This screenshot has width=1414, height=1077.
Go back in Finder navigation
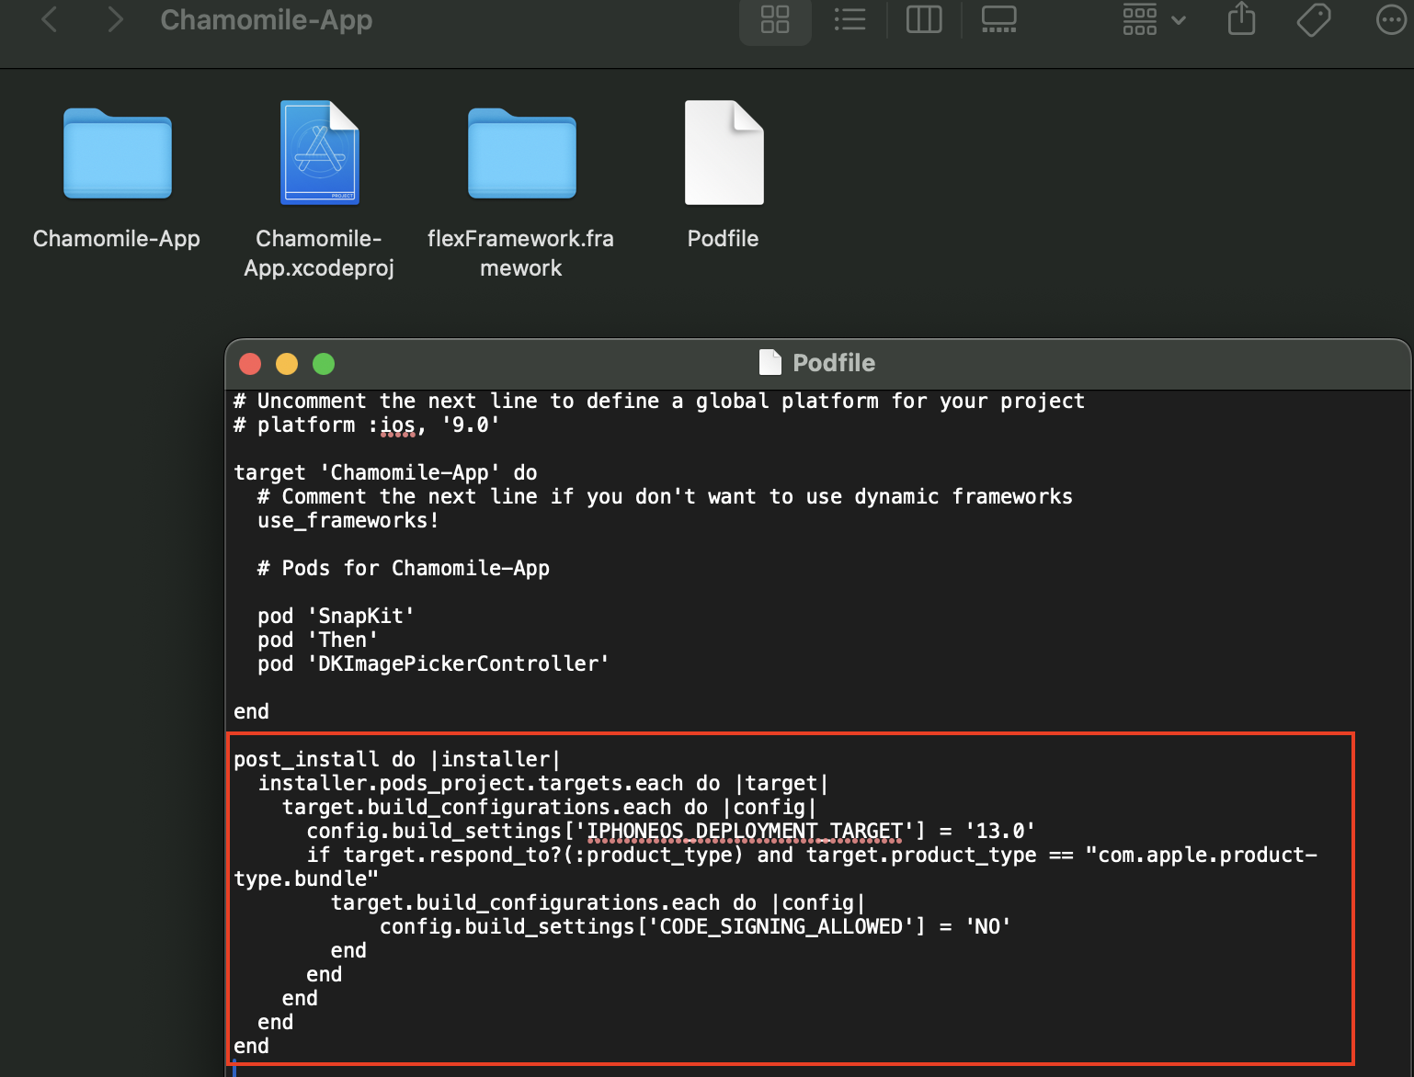click(50, 19)
